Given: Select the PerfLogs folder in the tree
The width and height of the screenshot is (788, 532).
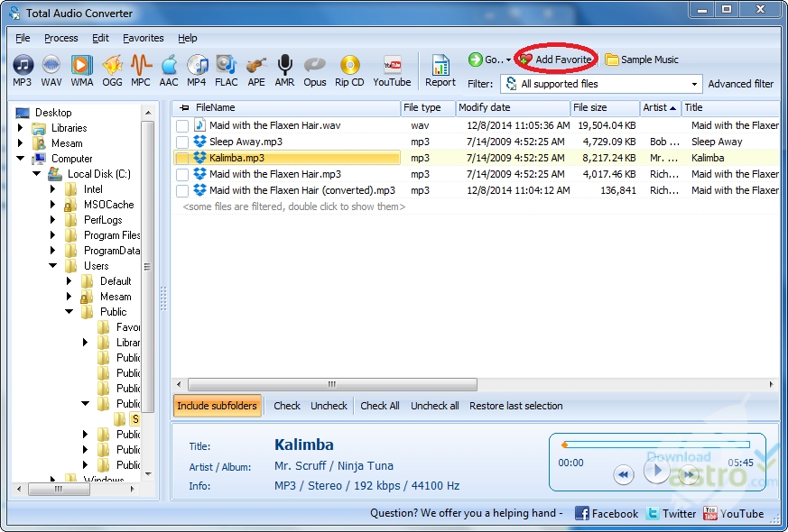Looking at the screenshot, I should tap(103, 220).
